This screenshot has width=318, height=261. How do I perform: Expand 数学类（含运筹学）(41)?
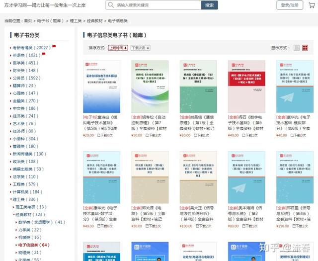[42, 222]
